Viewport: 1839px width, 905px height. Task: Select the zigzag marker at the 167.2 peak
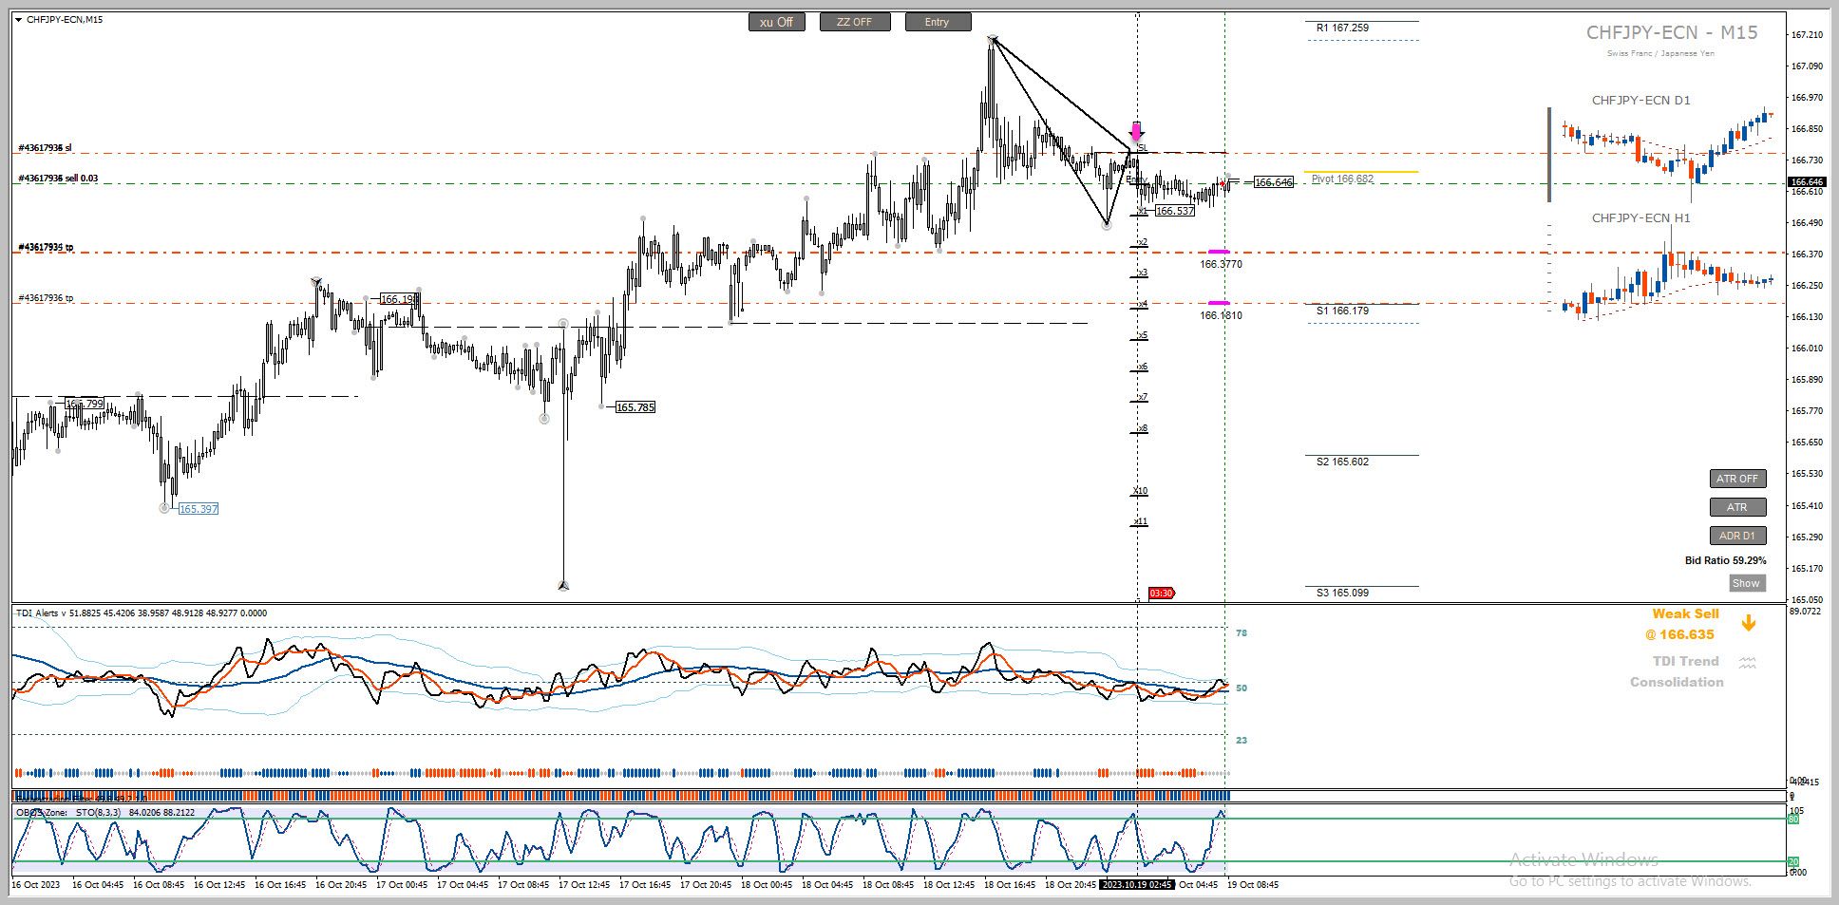click(993, 39)
